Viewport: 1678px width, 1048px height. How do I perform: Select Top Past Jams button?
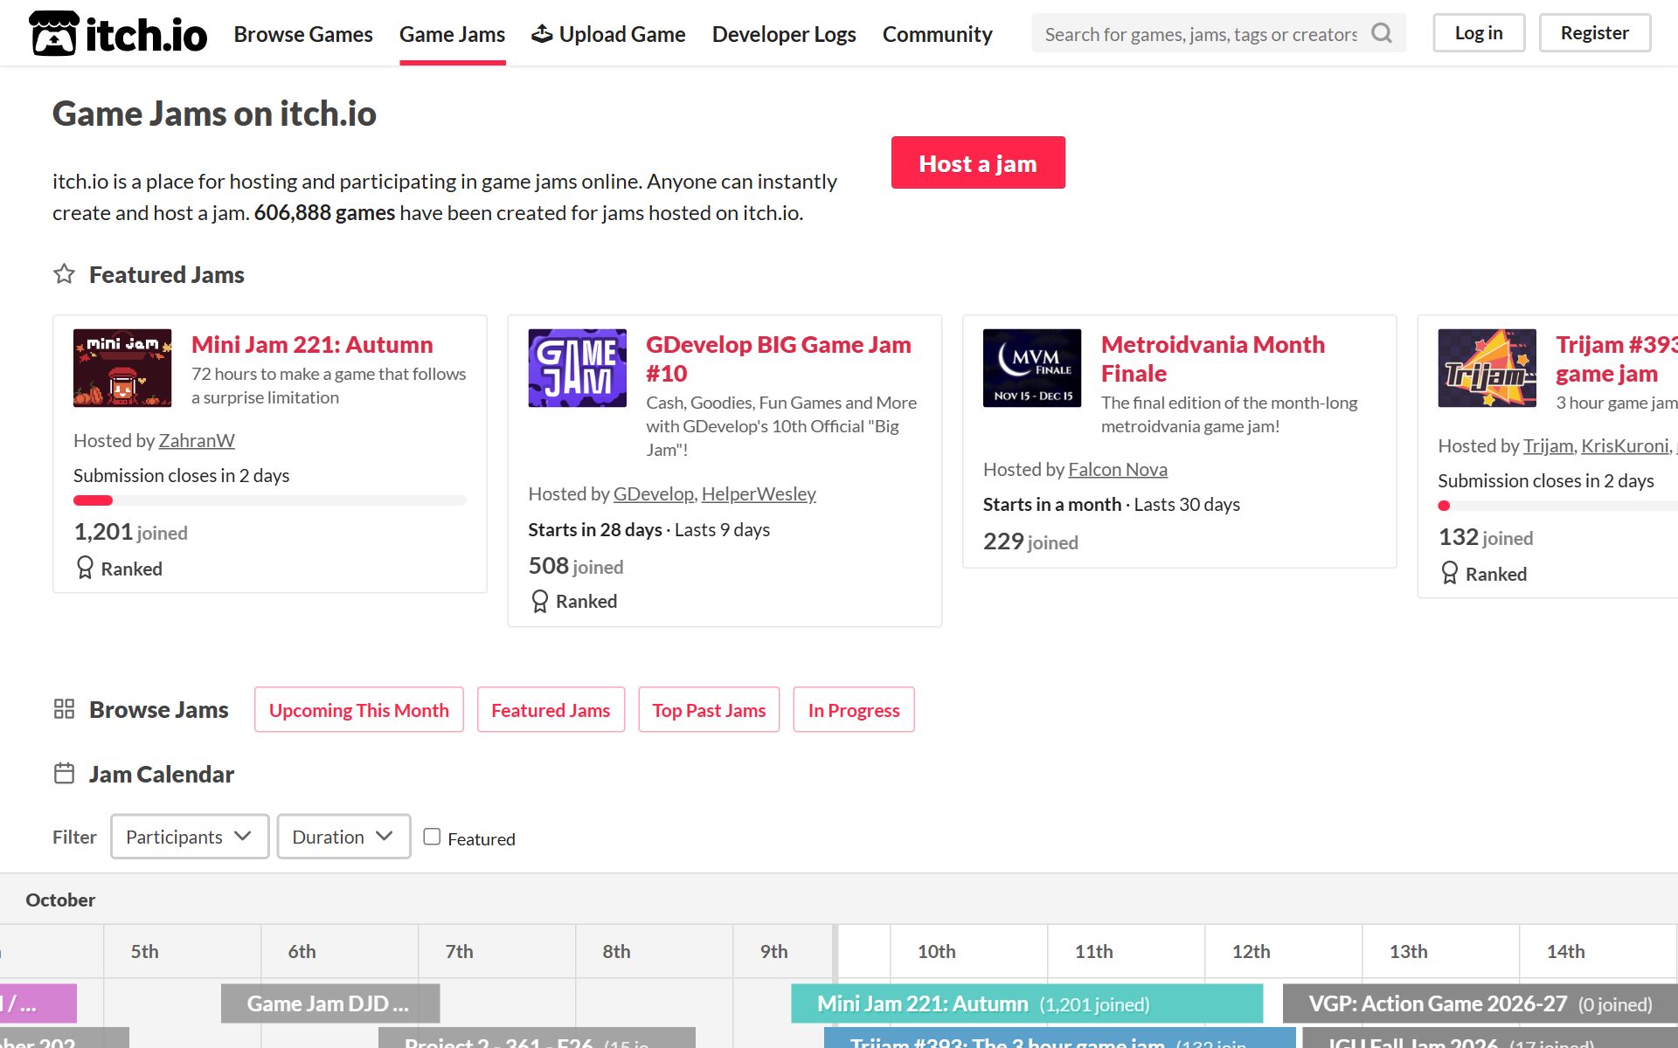pos(709,709)
